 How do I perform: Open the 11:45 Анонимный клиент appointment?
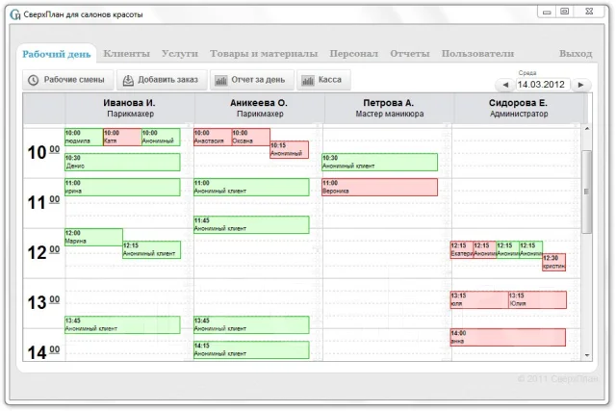[251, 225]
